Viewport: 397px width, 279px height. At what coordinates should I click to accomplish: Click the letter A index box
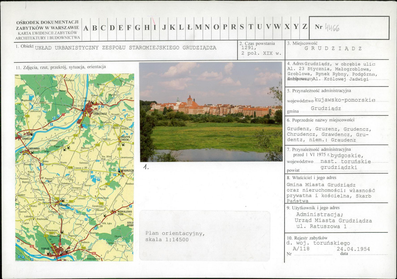[x=86, y=28]
